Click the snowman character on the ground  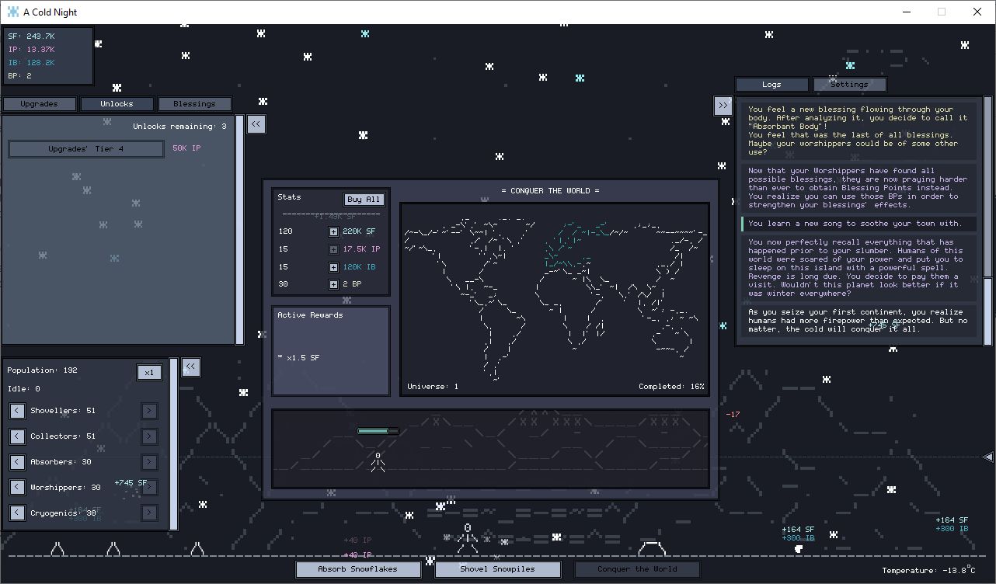[x=467, y=538]
